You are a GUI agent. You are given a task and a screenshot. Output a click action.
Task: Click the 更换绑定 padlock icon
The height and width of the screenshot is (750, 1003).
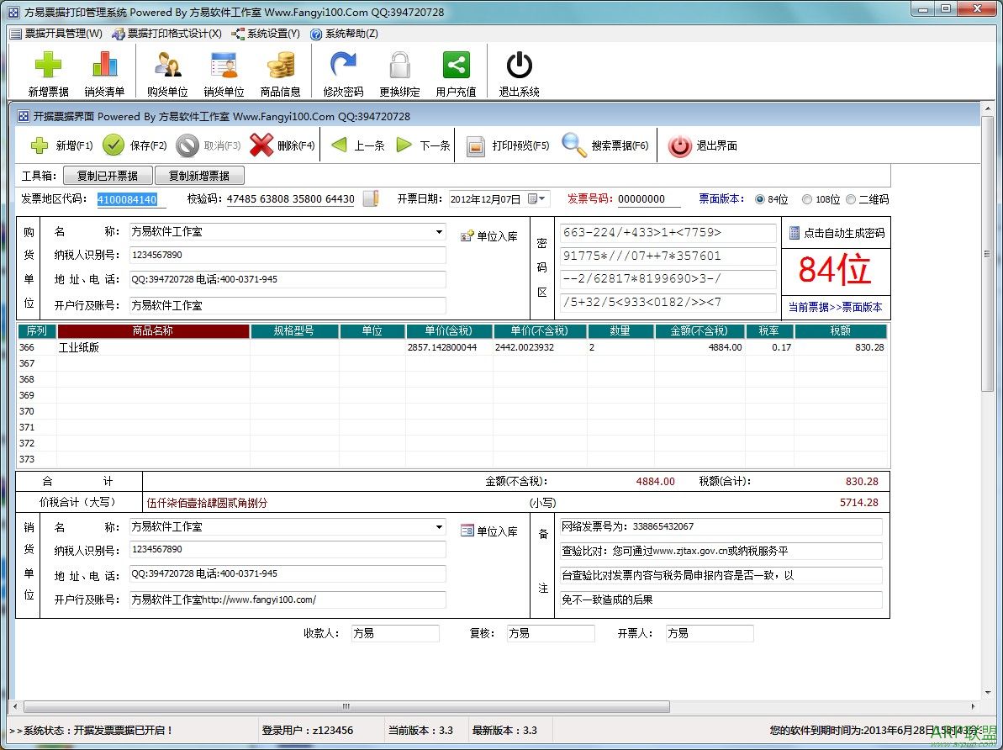[x=399, y=67]
